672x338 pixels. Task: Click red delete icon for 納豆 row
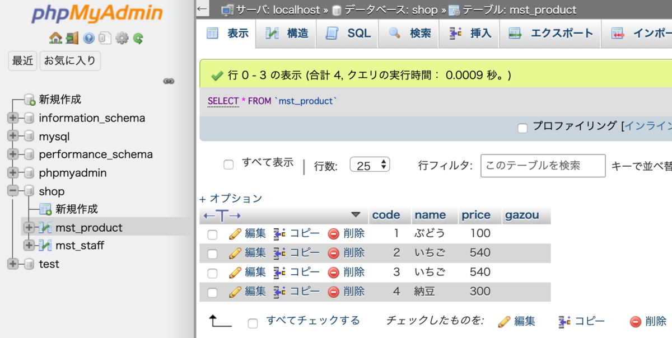click(333, 292)
